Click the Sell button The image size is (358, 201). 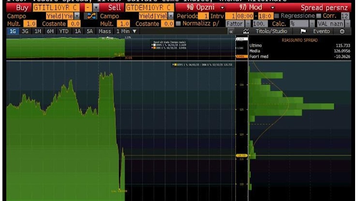point(112,8)
